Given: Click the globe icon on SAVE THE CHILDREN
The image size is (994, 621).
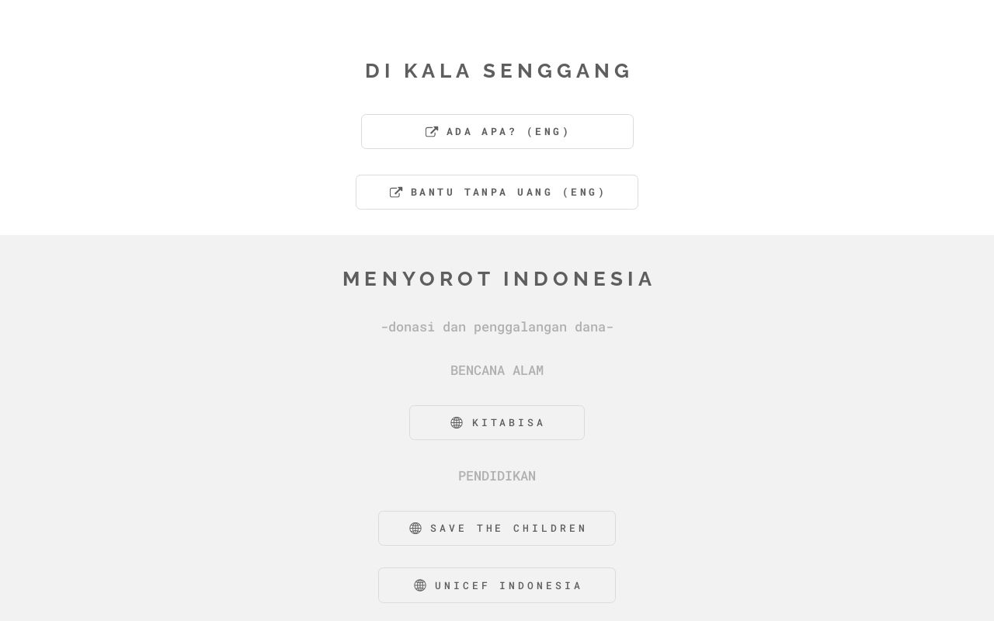Looking at the screenshot, I should point(415,528).
